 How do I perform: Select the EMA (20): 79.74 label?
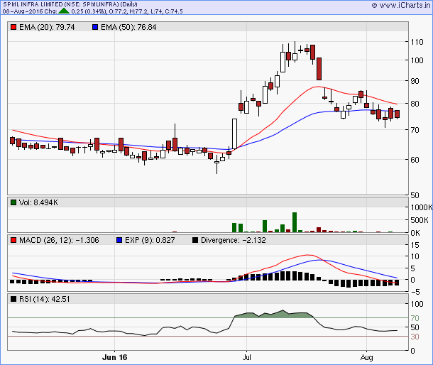(47, 27)
